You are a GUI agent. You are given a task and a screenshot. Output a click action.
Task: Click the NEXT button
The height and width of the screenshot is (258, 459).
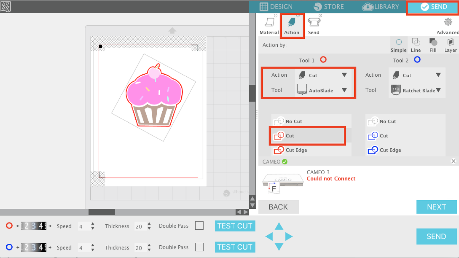[436, 207]
